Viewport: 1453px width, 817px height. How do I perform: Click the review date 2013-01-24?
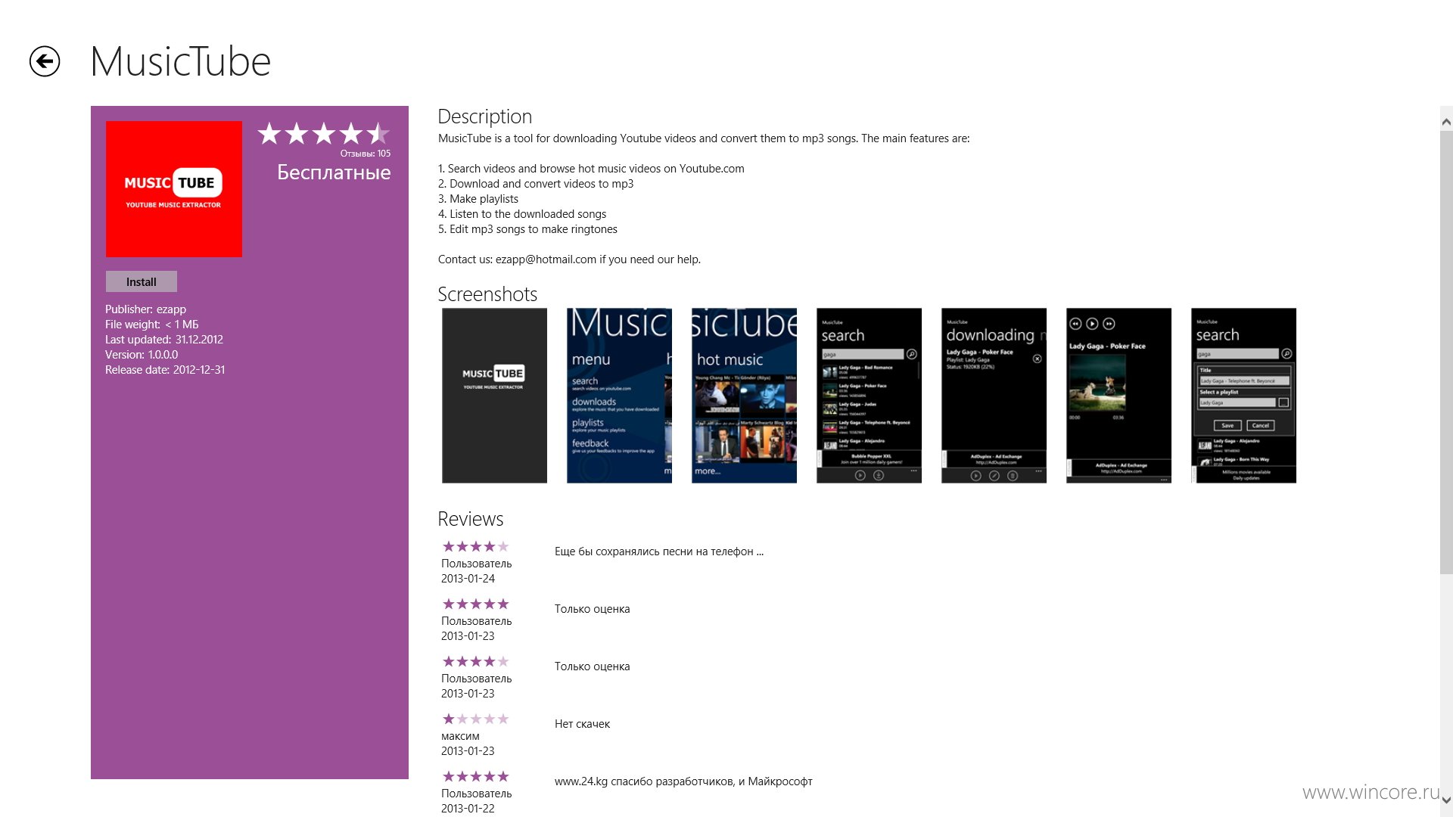(x=468, y=579)
